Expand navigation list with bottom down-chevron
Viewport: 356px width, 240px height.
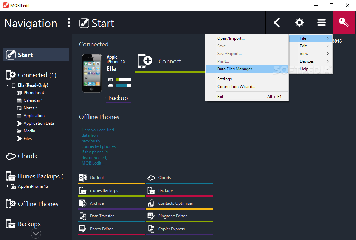pyautogui.click(x=36, y=233)
